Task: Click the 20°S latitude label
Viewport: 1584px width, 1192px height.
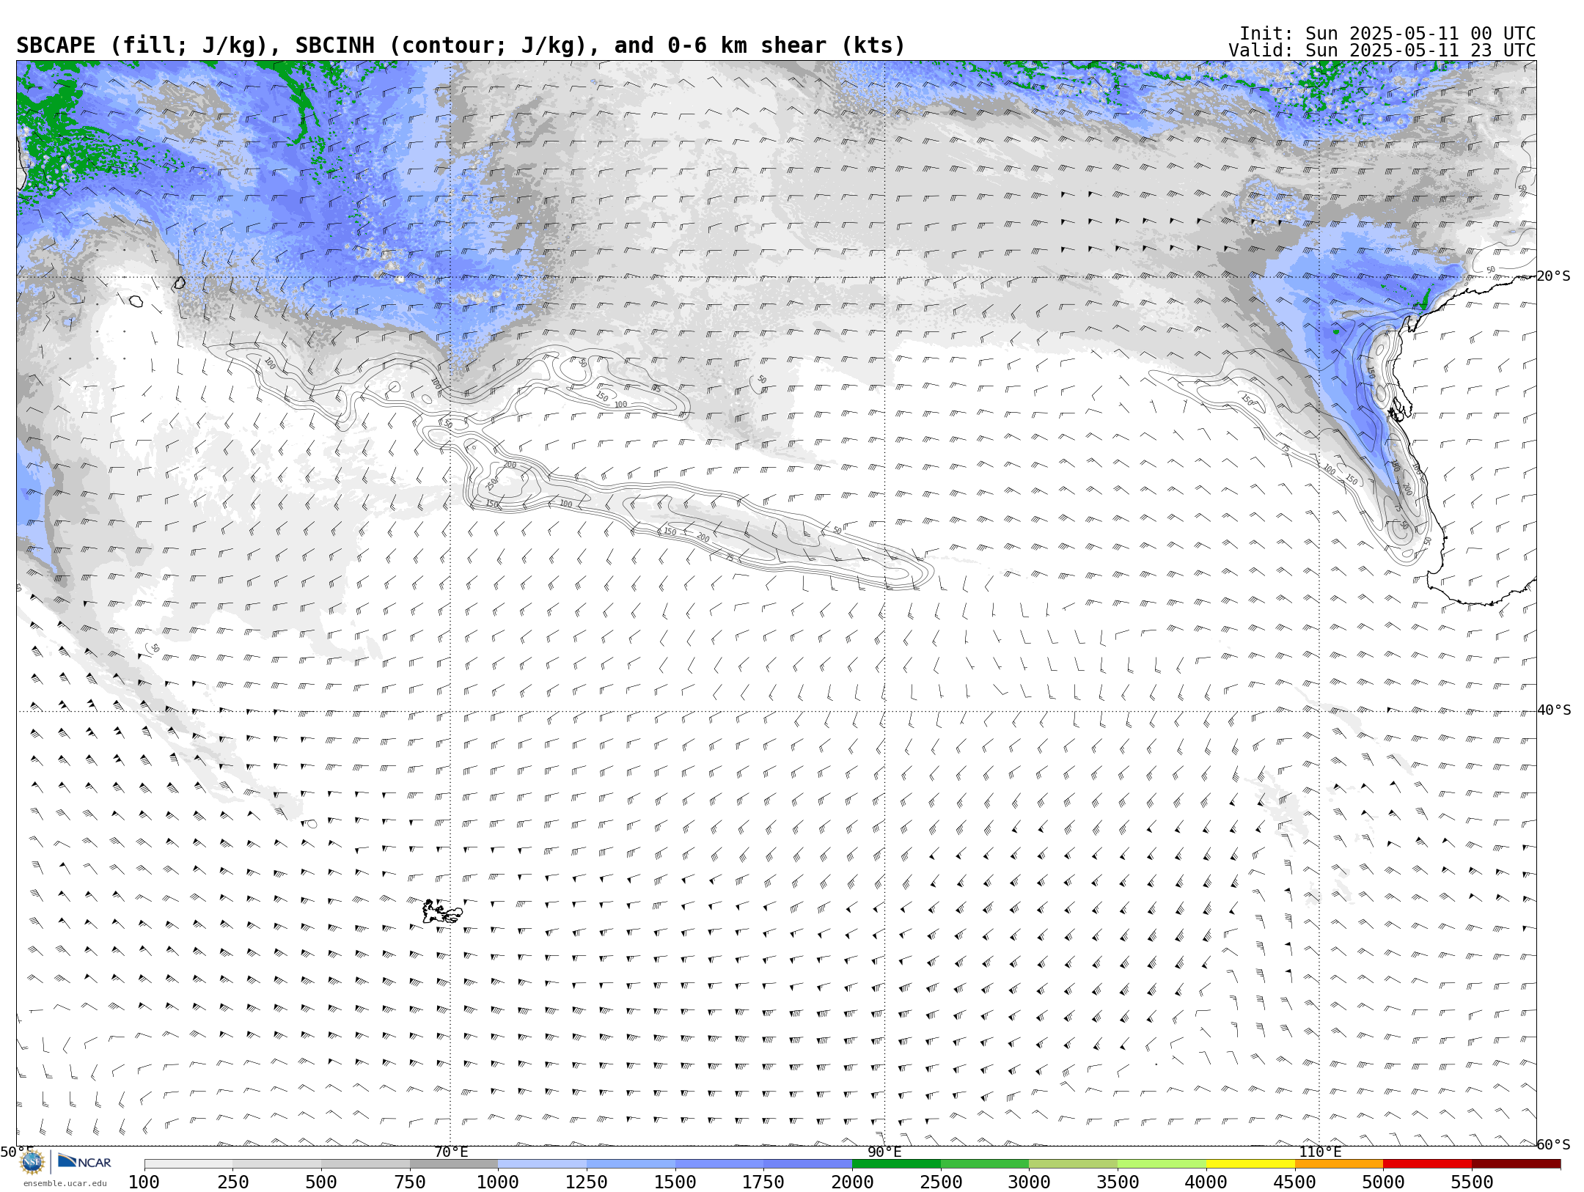Action: [1554, 276]
